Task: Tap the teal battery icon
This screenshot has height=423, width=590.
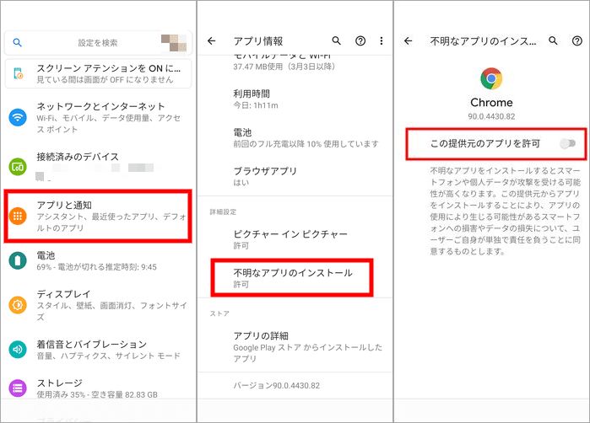Action: pyautogui.click(x=18, y=260)
